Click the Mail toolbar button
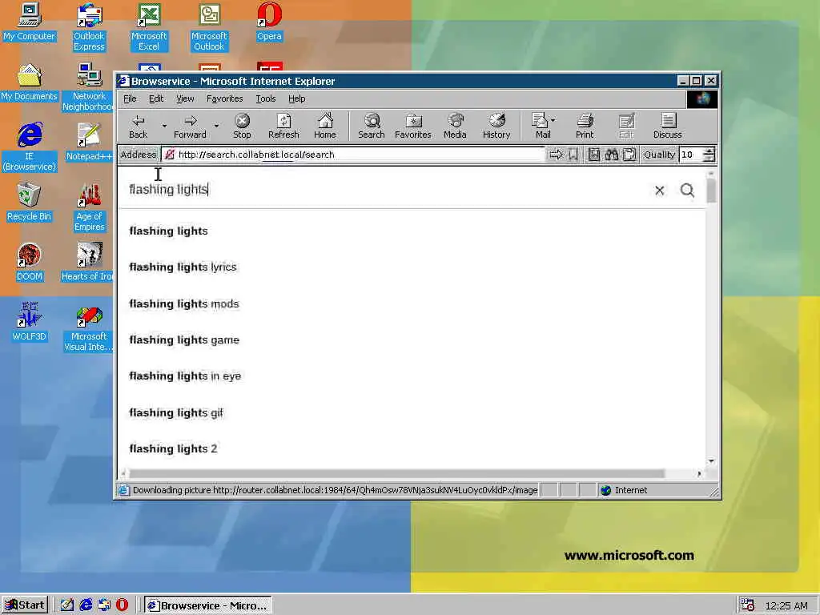The image size is (820, 615). (541, 127)
